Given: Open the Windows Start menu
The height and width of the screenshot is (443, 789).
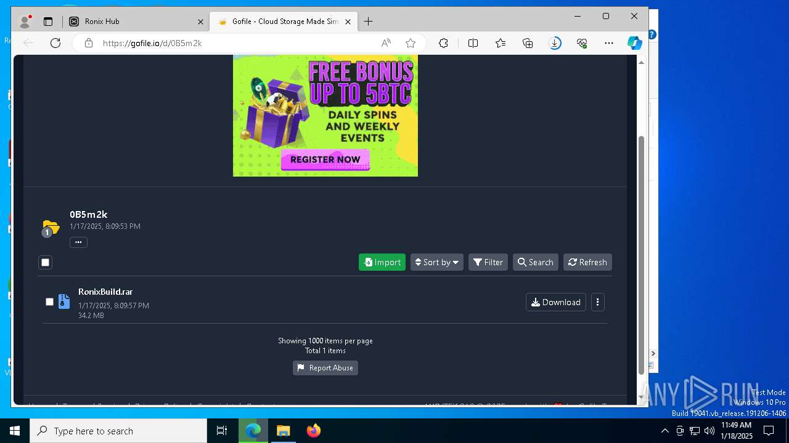Looking at the screenshot, I should click(x=15, y=431).
